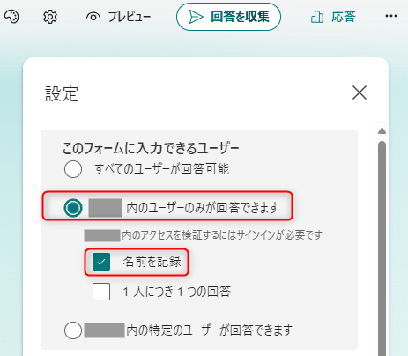This screenshot has height=356, width=408.
Task: Click the 名前を記録 label text
Action: click(152, 262)
